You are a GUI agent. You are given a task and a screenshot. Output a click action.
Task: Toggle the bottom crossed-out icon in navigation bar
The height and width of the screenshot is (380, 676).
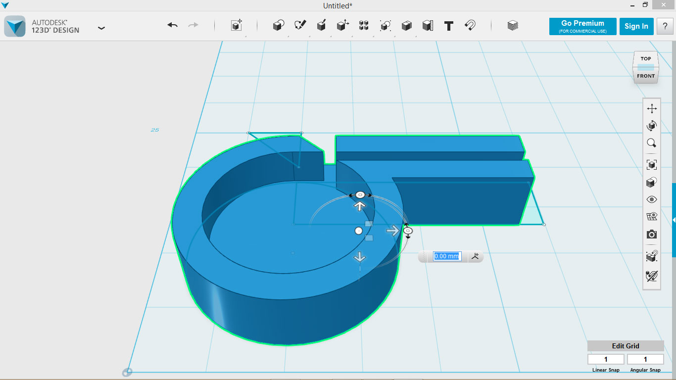click(652, 276)
